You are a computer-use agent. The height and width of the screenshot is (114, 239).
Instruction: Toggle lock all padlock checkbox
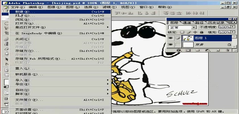point(202,32)
